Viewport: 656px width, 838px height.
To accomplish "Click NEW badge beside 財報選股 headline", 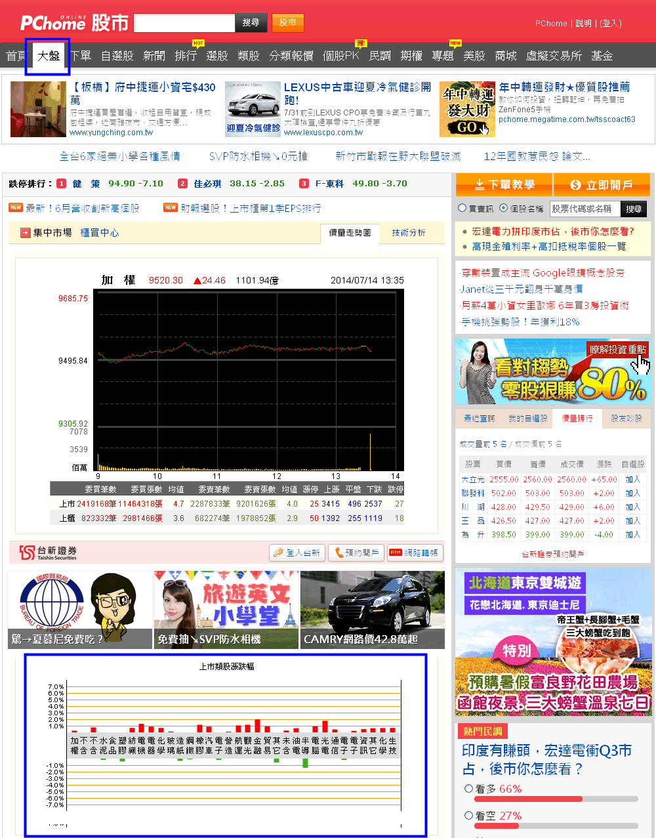I will [x=171, y=207].
